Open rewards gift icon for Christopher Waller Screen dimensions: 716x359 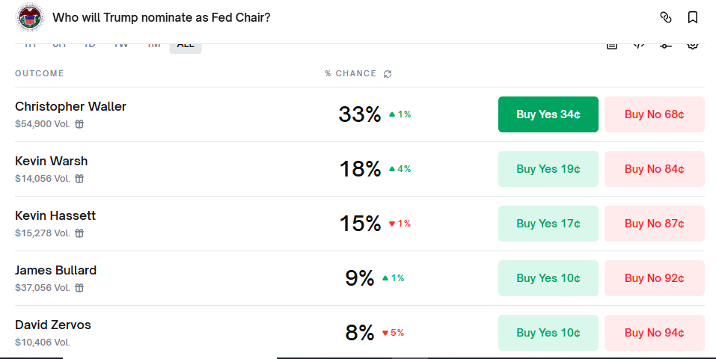[x=79, y=123]
